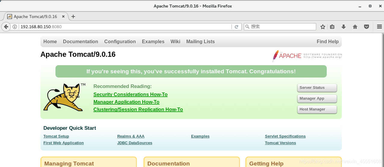Open Examples in top navigation bar

tap(153, 42)
